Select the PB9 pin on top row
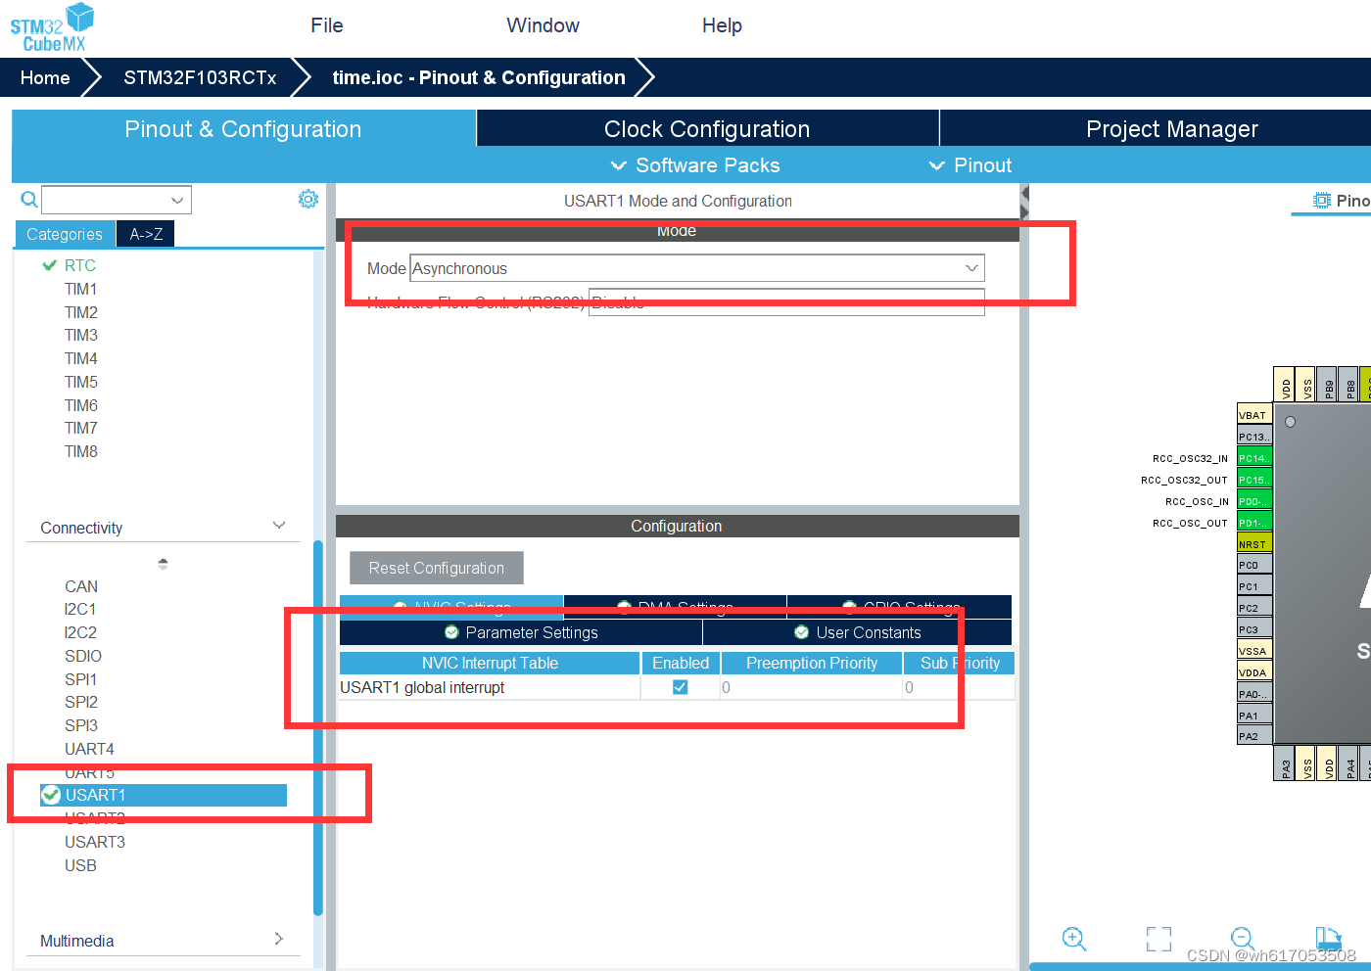This screenshot has width=1371, height=971. (1328, 384)
